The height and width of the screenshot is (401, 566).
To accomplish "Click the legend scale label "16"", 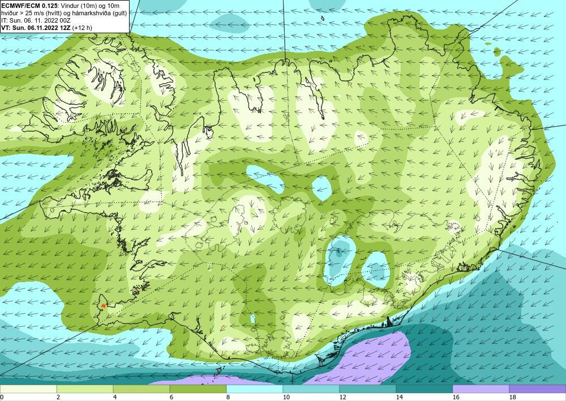I will tap(456, 398).
